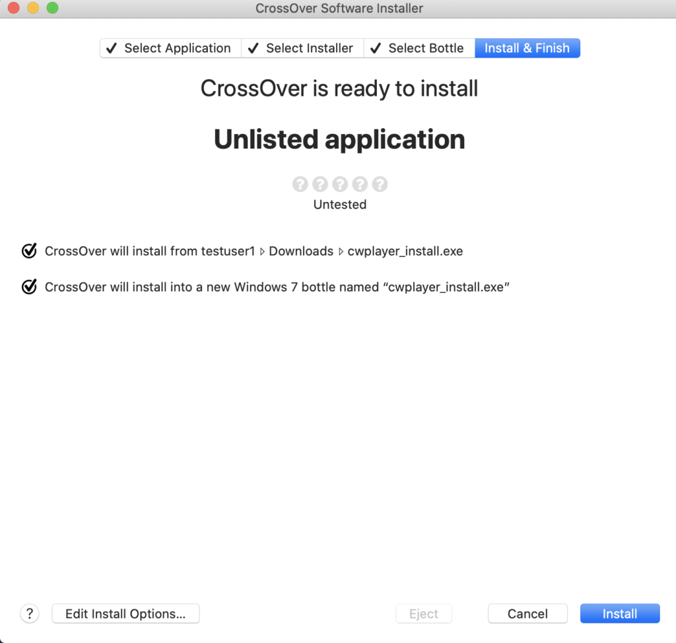Close the CrossOver Software Installer window
676x643 pixels.
pos(13,9)
